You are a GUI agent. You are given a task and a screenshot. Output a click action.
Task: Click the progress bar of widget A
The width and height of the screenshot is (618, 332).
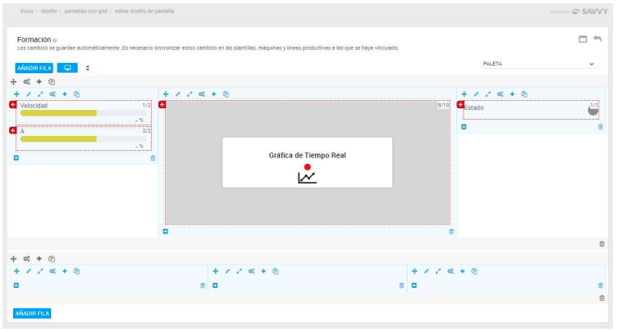click(84, 139)
